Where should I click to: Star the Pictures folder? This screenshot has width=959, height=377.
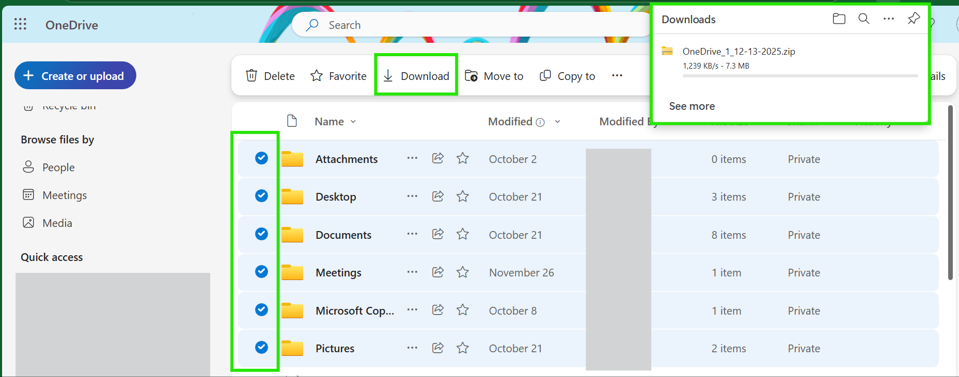click(x=463, y=348)
